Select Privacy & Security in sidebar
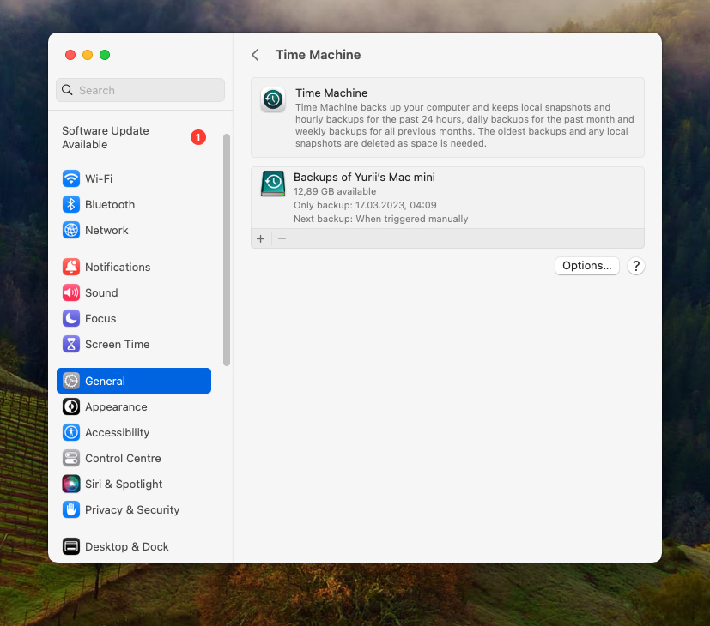Image resolution: width=710 pixels, height=626 pixels. (x=131, y=509)
